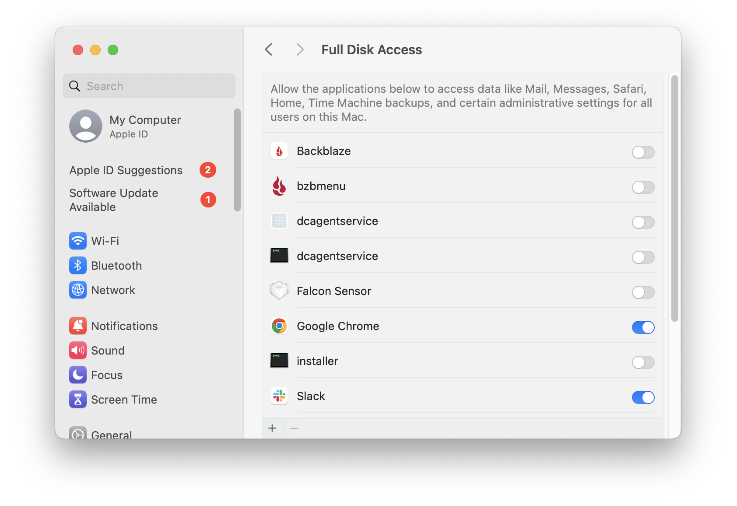Click the Notifications bell icon
The width and height of the screenshot is (737, 506).
click(78, 326)
